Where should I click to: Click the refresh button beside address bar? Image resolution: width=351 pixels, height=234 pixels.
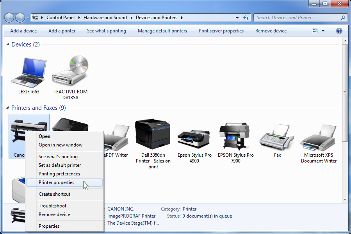pyautogui.click(x=246, y=18)
